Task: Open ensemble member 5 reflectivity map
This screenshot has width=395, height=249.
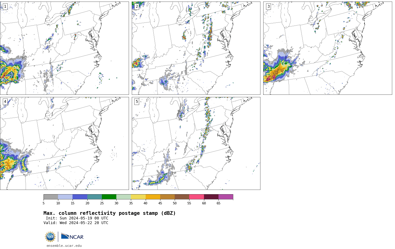Action: [196, 143]
